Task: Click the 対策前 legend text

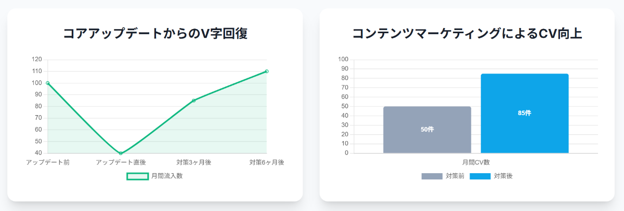Action: point(455,176)
